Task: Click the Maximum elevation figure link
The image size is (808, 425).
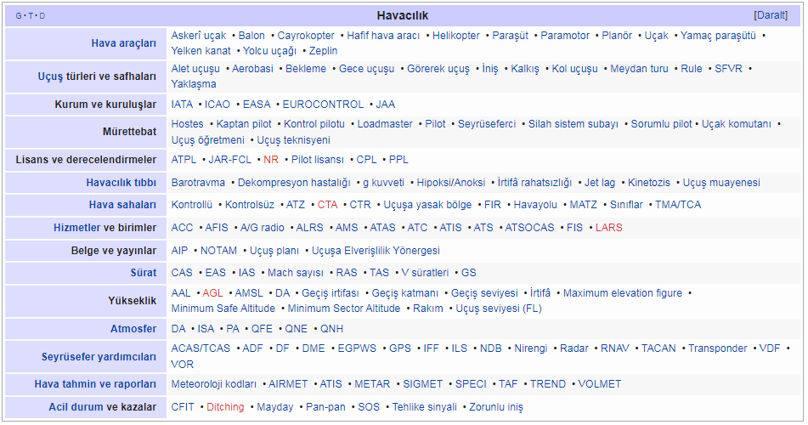Action: 623,293
